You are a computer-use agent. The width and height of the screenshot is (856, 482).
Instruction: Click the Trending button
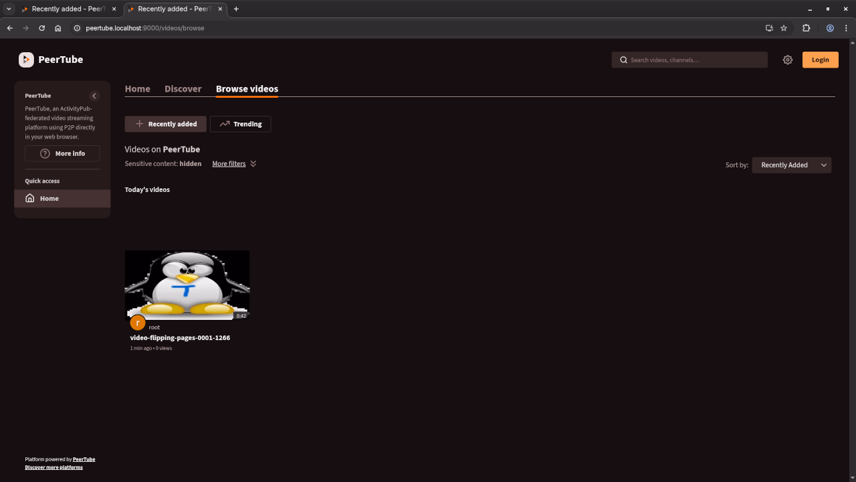pos(240,124)
